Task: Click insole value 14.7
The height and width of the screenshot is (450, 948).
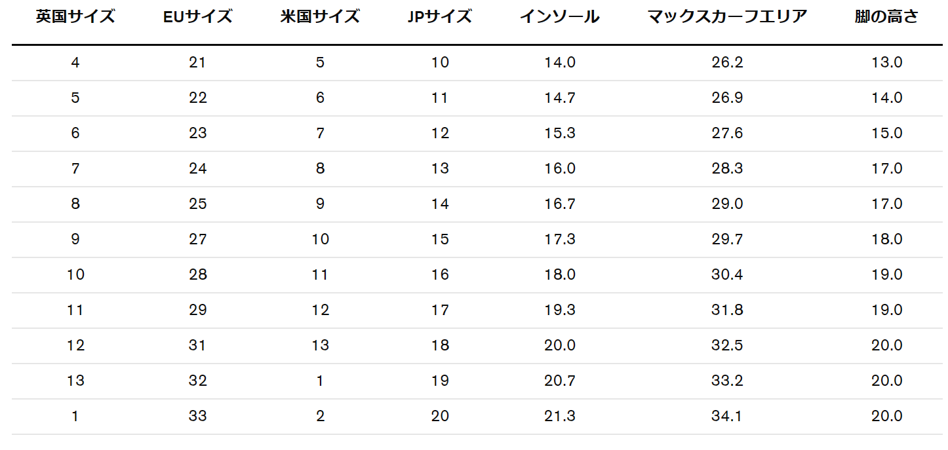Action: [559, 98]
